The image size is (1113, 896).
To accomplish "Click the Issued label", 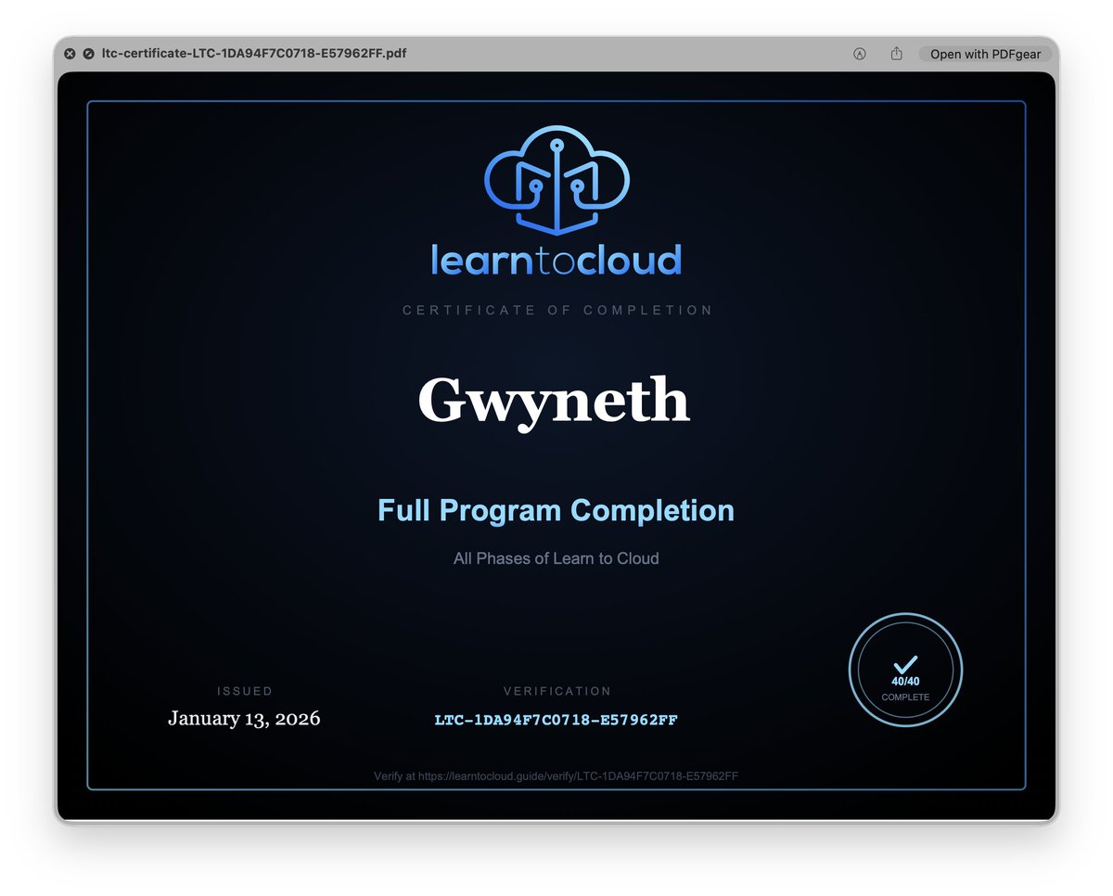I will click(245, 691).
